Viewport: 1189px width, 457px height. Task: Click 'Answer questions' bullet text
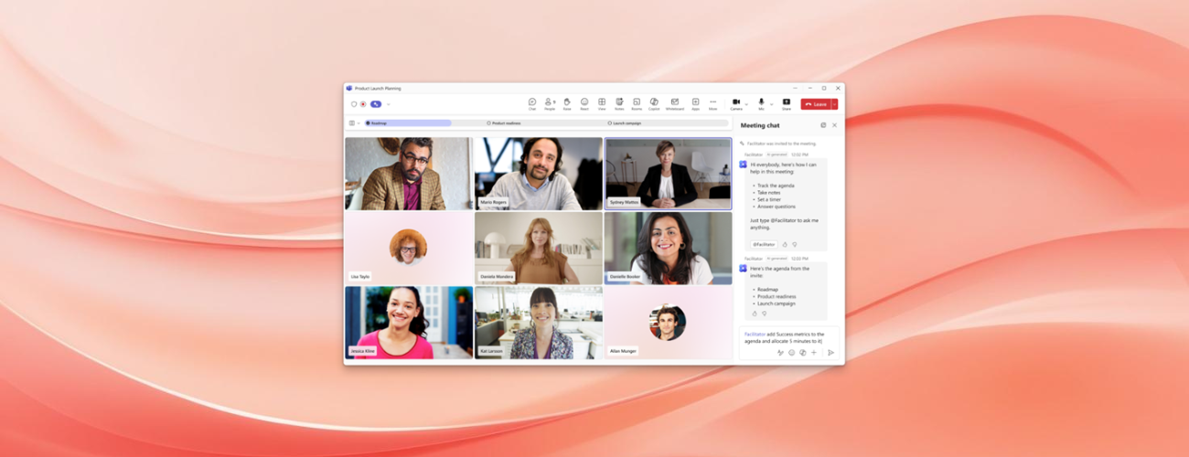[777, 207]
